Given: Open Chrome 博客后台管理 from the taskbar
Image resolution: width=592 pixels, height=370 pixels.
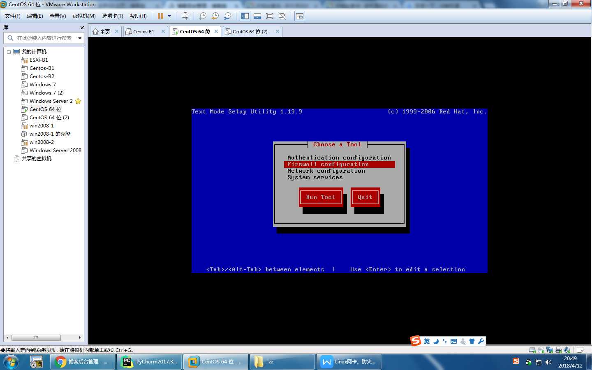Looking at the screenshot, I should point(83,362).
